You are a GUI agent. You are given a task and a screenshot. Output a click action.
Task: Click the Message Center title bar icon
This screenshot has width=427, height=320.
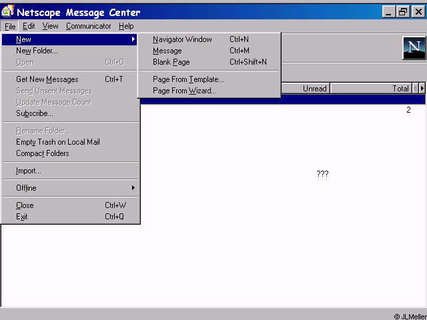point(7,12)
